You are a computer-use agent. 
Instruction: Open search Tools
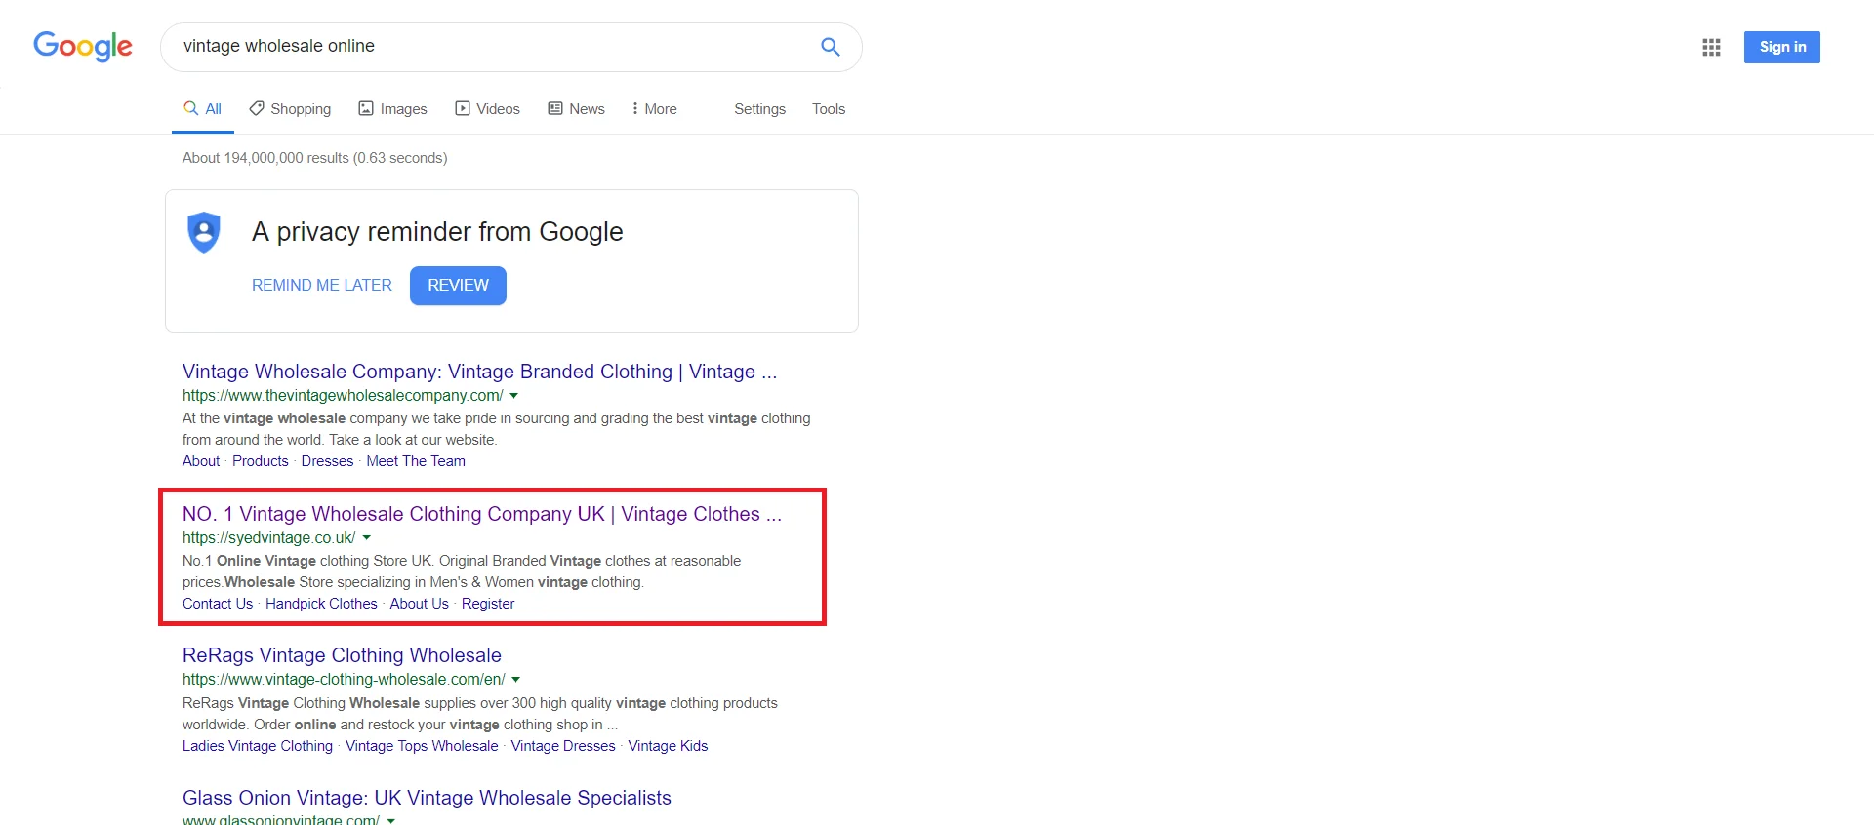click(829, 109)
